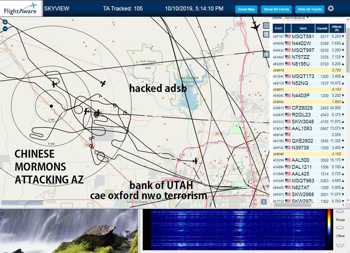Select the aircraft icon near route I17
The width and height of the screenshot is (350, 253).
[255, 27]
